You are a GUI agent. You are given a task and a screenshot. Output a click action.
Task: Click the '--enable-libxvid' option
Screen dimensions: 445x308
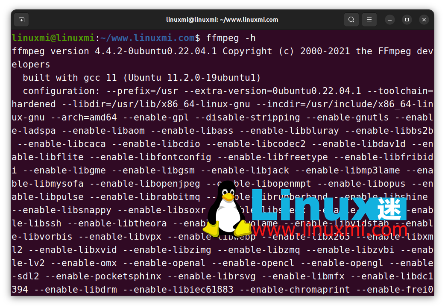[x=73, y=250]
